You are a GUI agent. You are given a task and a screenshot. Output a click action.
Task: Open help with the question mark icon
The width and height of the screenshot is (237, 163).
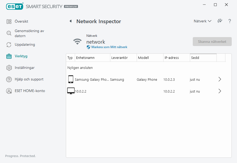click(230, 21)
